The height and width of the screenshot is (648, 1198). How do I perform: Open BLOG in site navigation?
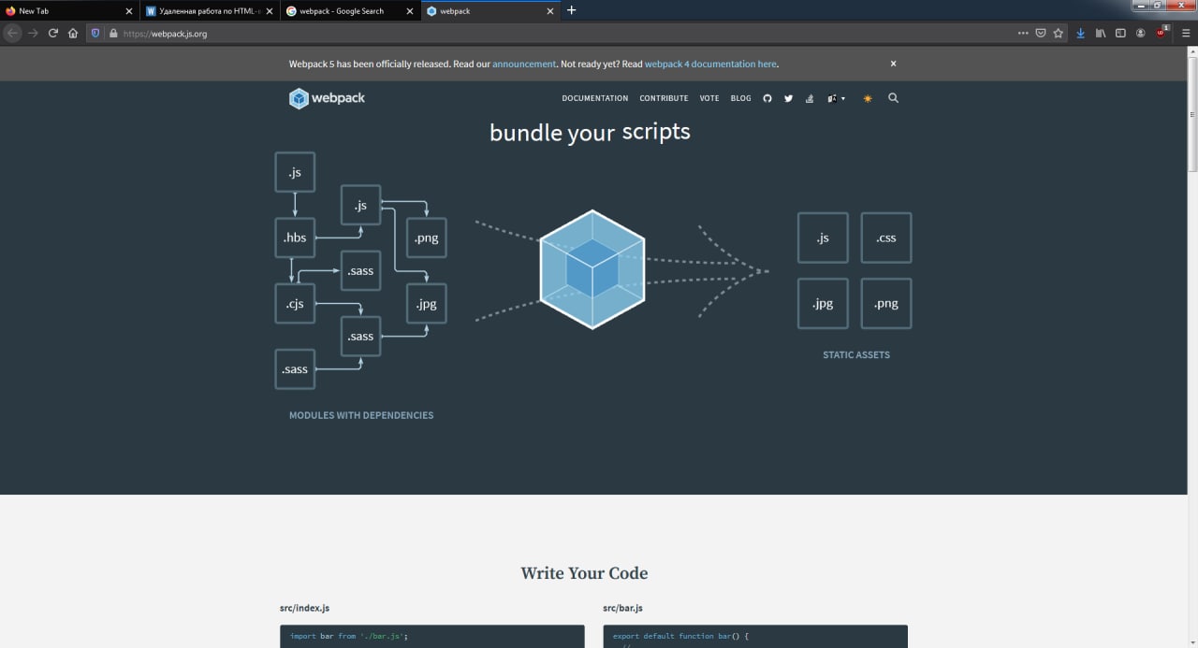pyautogui.click(x=740, y=98)
